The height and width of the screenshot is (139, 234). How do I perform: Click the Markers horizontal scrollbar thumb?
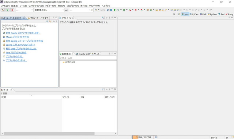(49, 134)
